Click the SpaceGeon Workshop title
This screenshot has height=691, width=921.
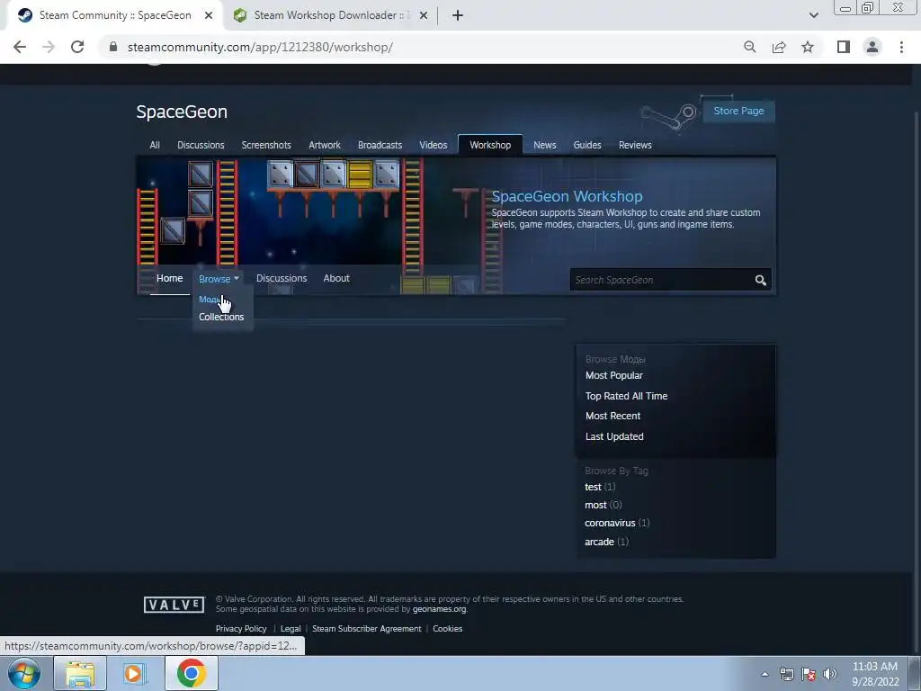pos(567,196)
